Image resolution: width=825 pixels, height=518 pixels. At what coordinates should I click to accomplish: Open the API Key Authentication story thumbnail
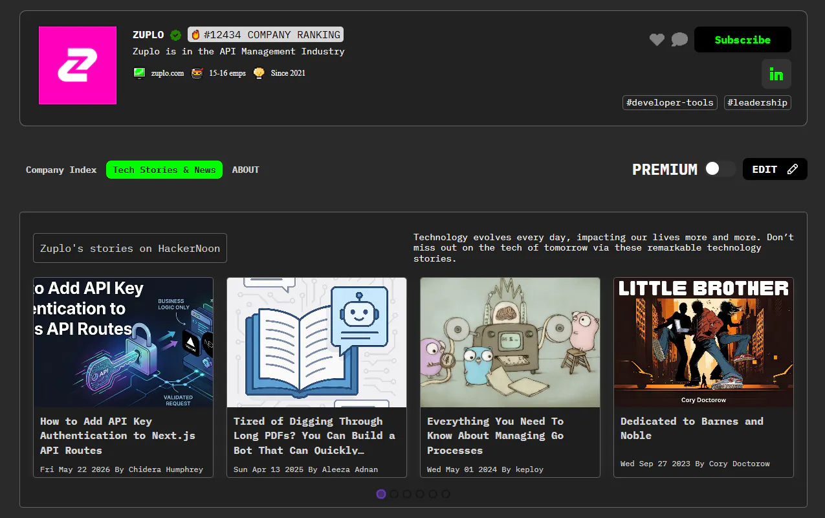point(123,343)
